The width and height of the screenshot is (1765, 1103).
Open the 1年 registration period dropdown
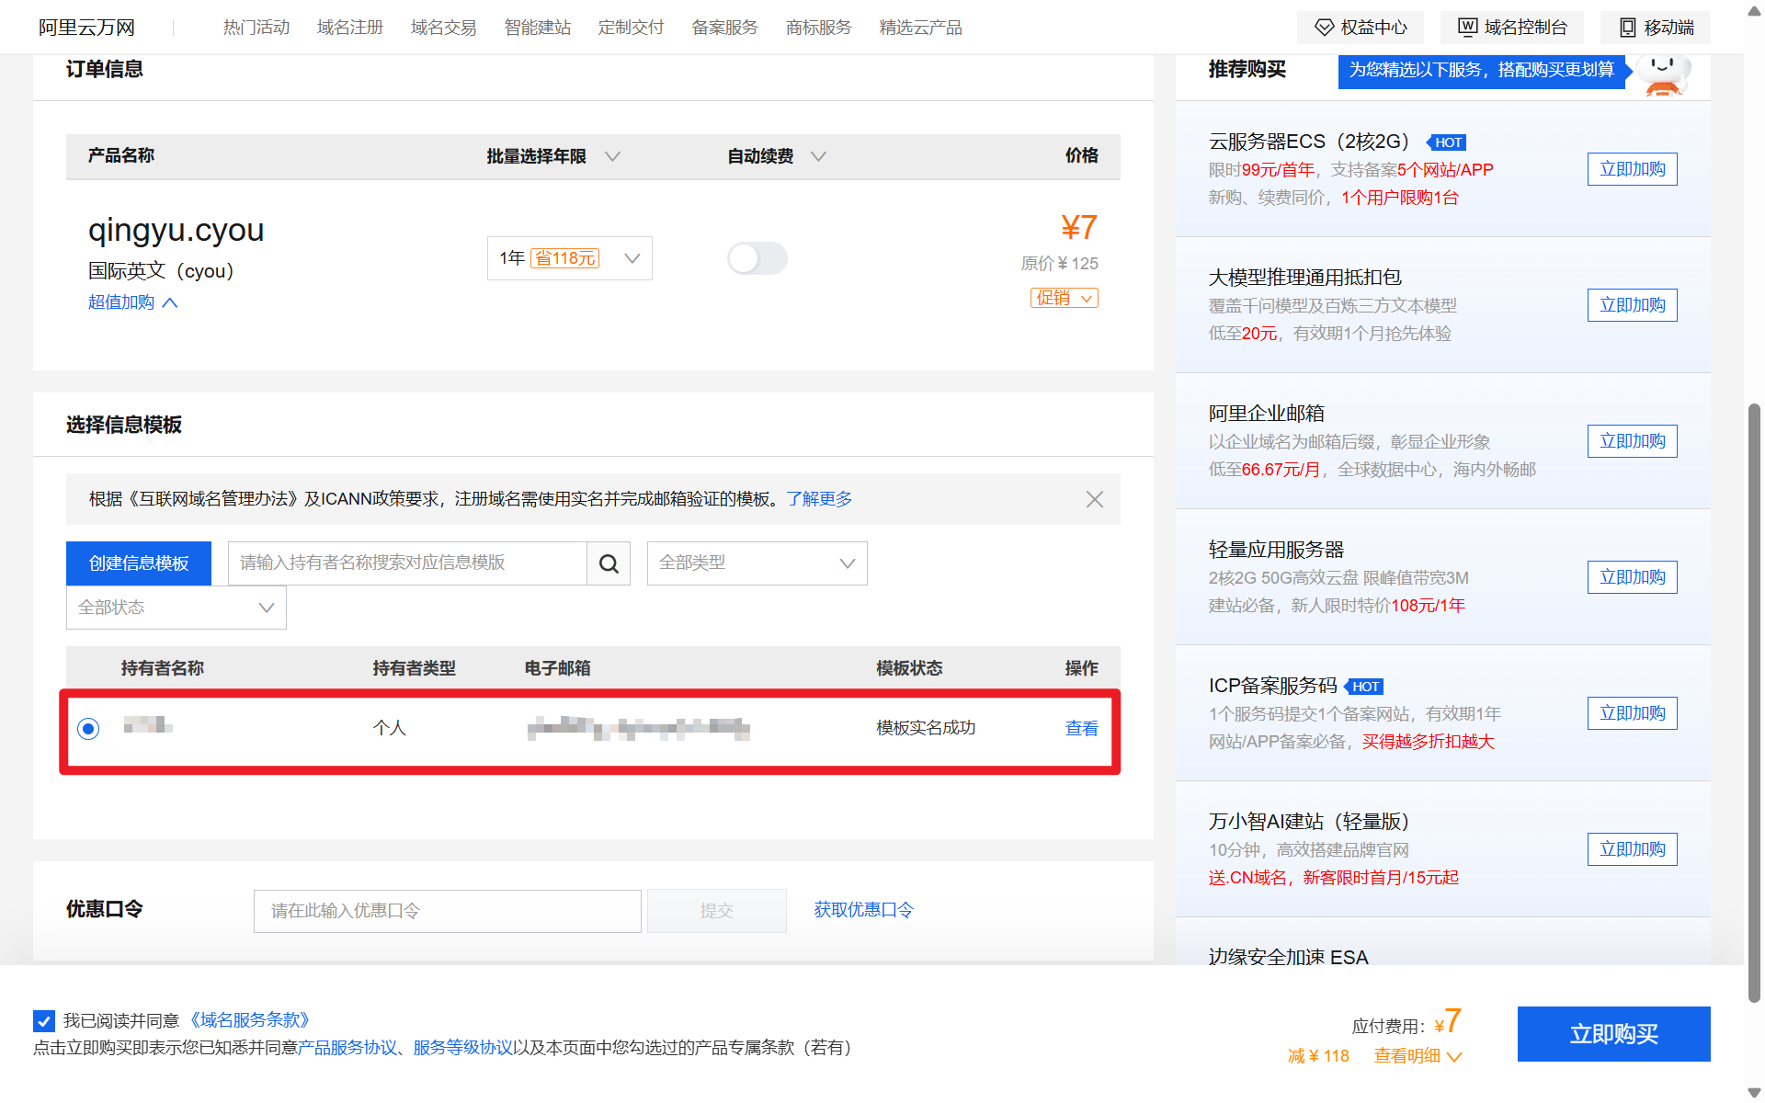point(570,258)
